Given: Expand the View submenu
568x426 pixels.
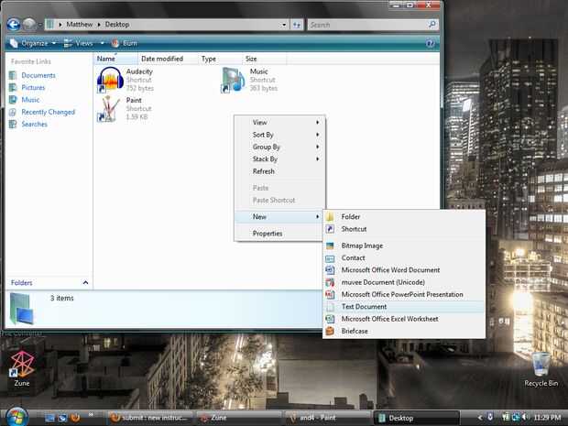Looking at the screenshot, I should [279, 123].
